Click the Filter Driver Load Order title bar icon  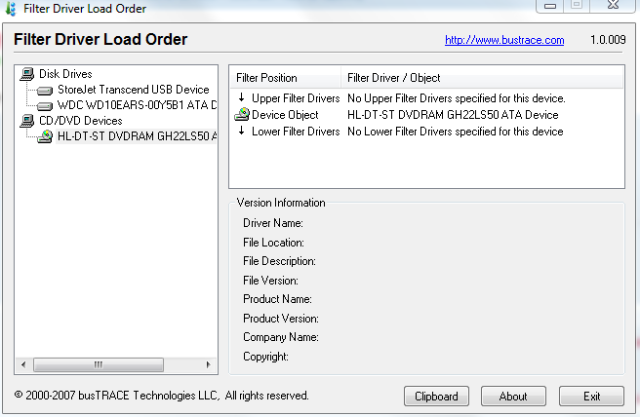pyautogui.click(x=11, y=9)
